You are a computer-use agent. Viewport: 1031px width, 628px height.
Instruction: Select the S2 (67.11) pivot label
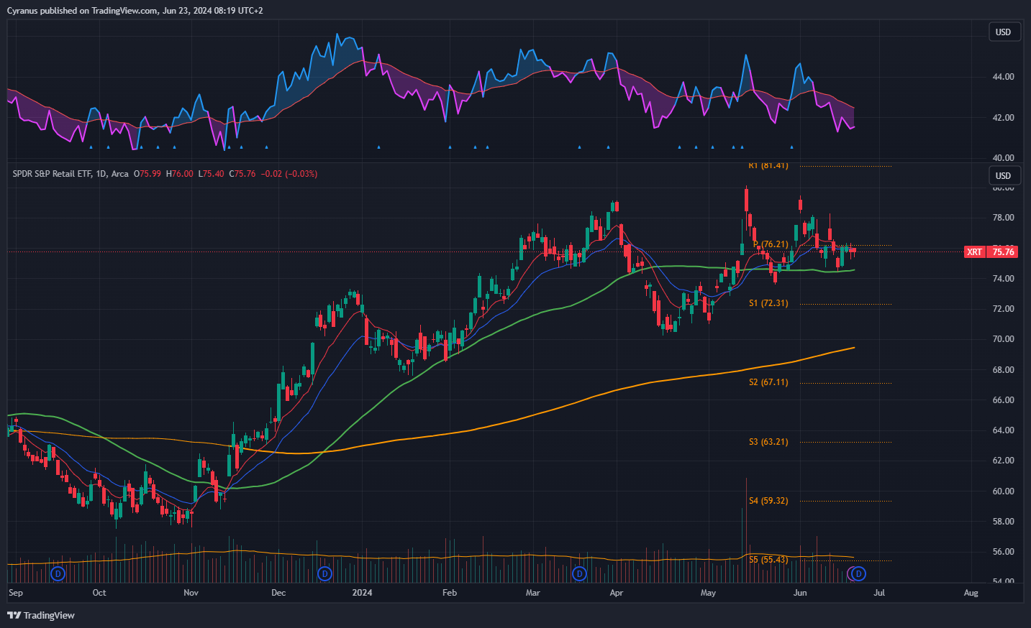(768, 382)
